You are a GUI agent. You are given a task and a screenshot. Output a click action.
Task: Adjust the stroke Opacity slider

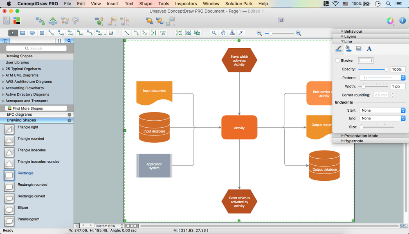pyautogui.click(x=386, y=70)
